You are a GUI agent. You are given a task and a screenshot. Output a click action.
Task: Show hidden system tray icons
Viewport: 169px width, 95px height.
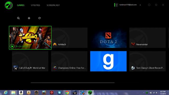click(144, 93)
